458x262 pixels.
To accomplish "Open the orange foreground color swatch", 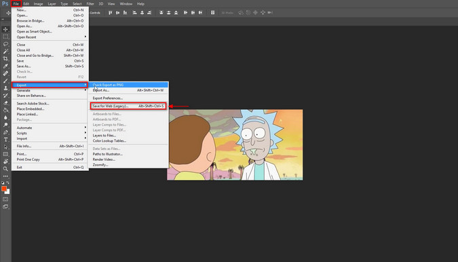I will 4,189.
